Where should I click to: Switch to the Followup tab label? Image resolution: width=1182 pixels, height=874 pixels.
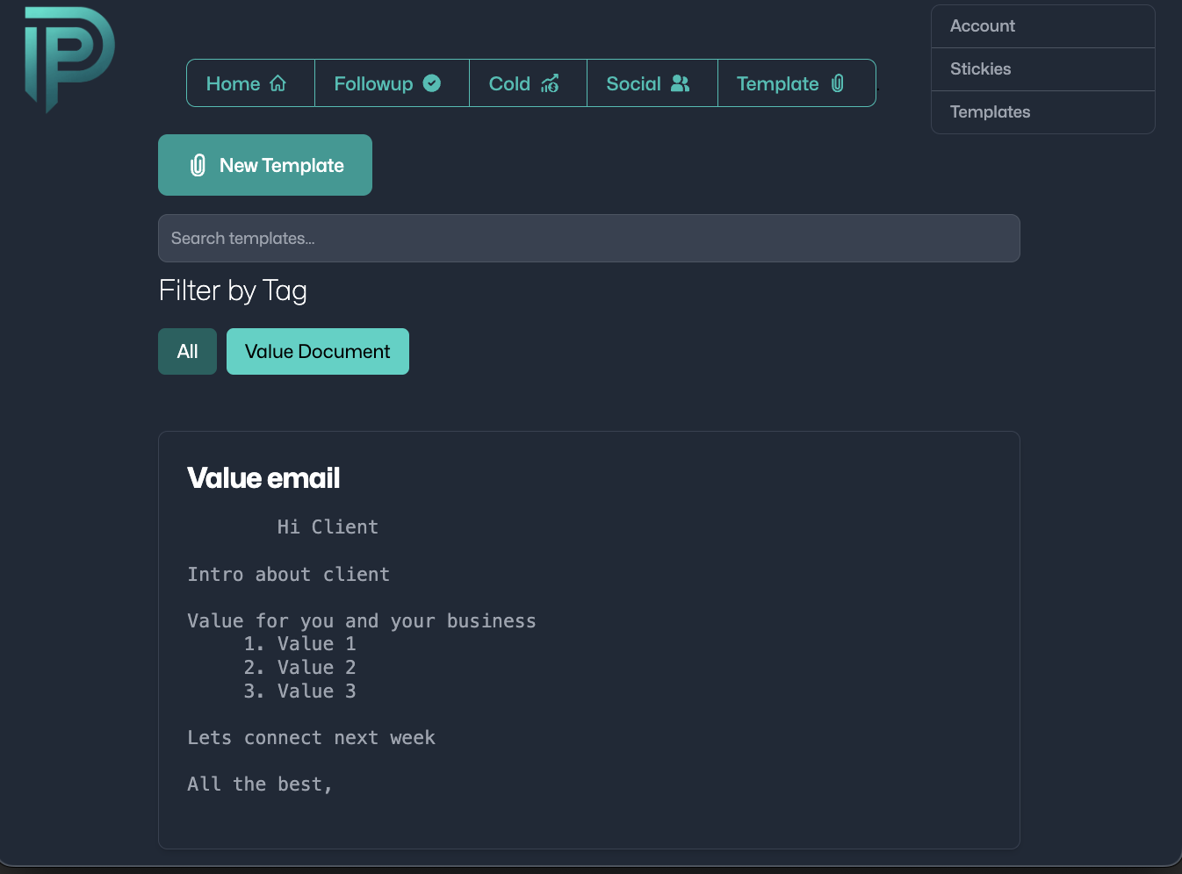[x=373, y=83]
